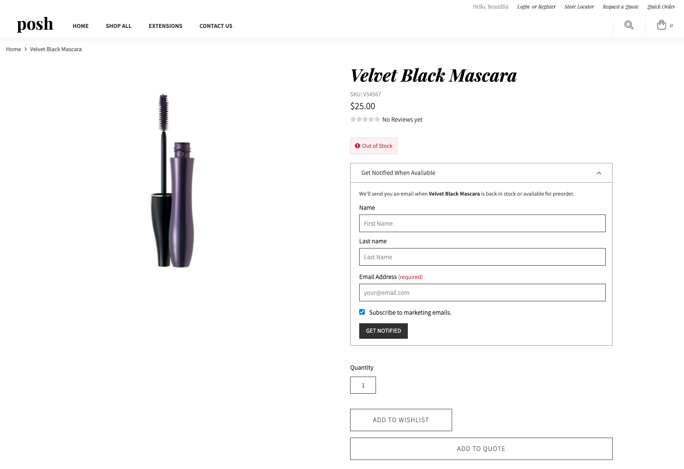The width and height of the screenshot is (684, 469).
Task: Click the star rating icons
Action: [x=365, y=120]
